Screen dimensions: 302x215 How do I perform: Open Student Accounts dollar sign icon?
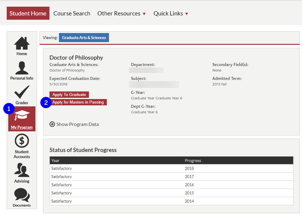pyautogui.click(x=22, y=141)
